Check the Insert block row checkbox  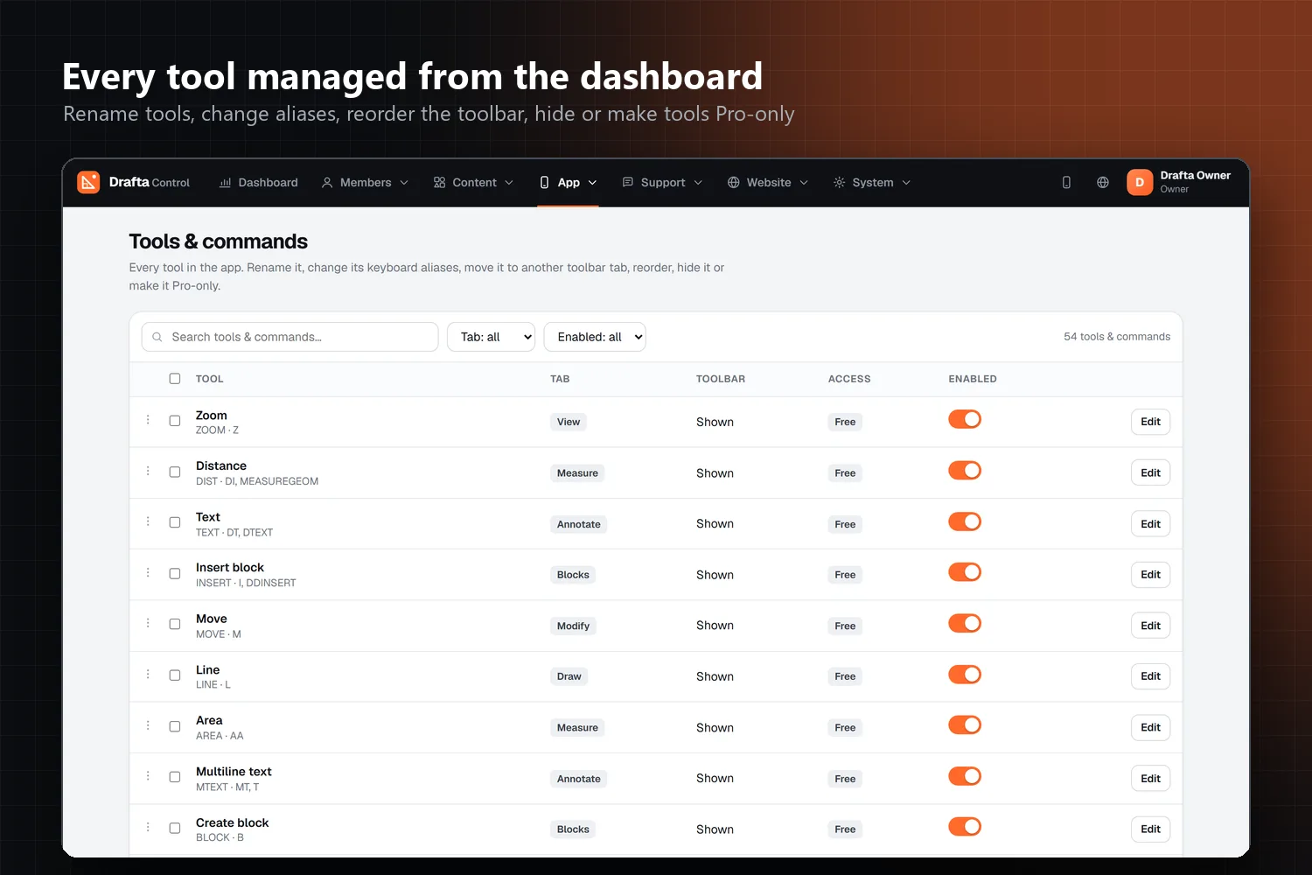click(x=175, y=574)
